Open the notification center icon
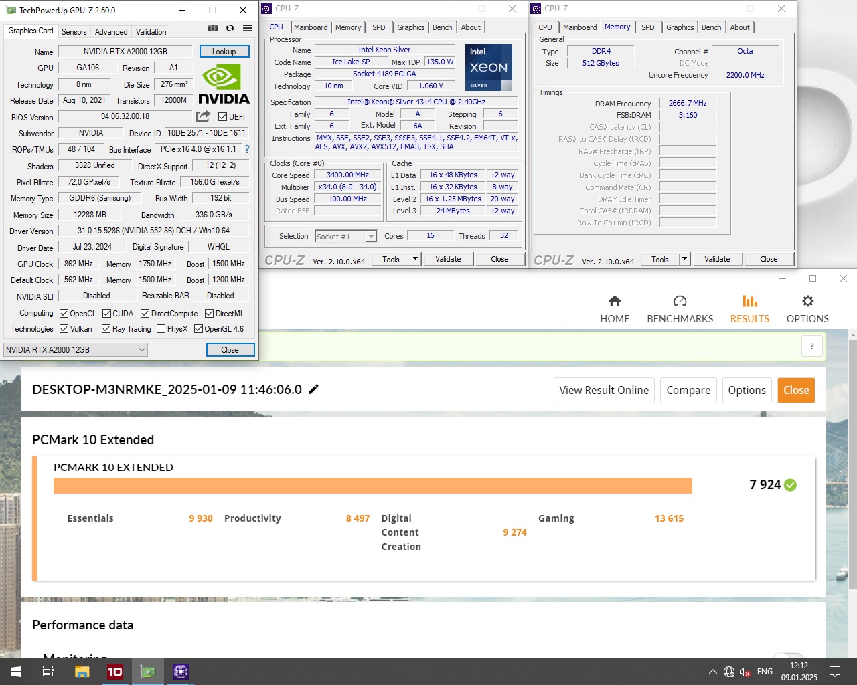 pos(835,672)
